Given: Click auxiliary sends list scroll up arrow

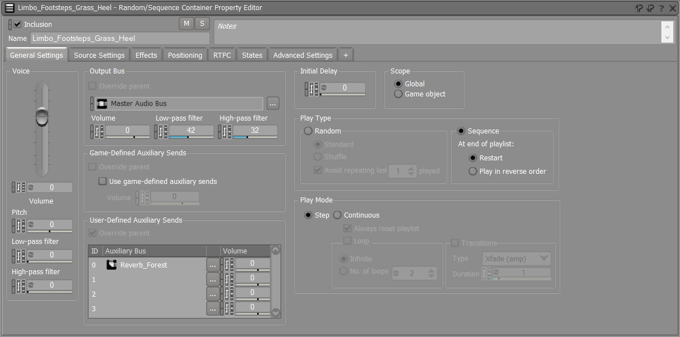Looking at the screenshot, I should point(276,251).
